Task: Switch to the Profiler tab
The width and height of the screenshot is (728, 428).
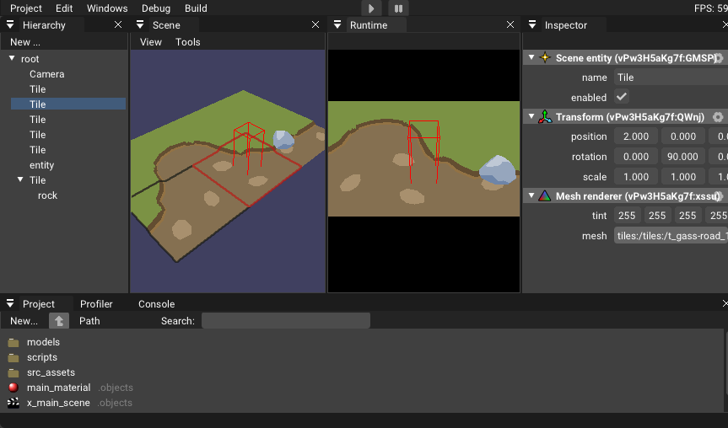Action: click(x=96, y=303)
